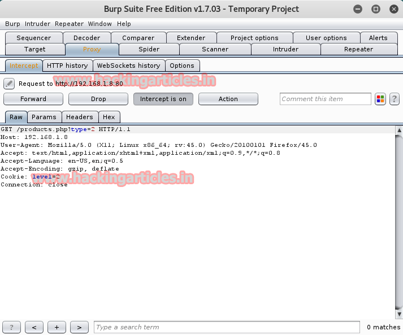The width and height of the screenshot is (403, 335).
Task: Click the Accept-Encoding header line
Action: 59,169
